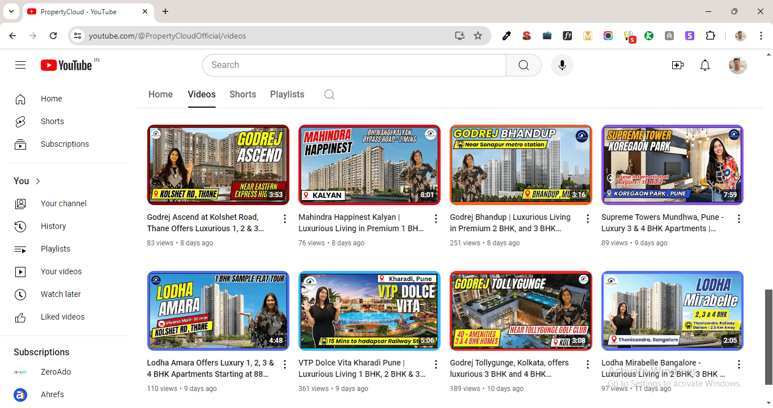The image size is (773, 408).
Task: Play VTP Dolce Vita thumbnail
Action: tap(369, 311)
